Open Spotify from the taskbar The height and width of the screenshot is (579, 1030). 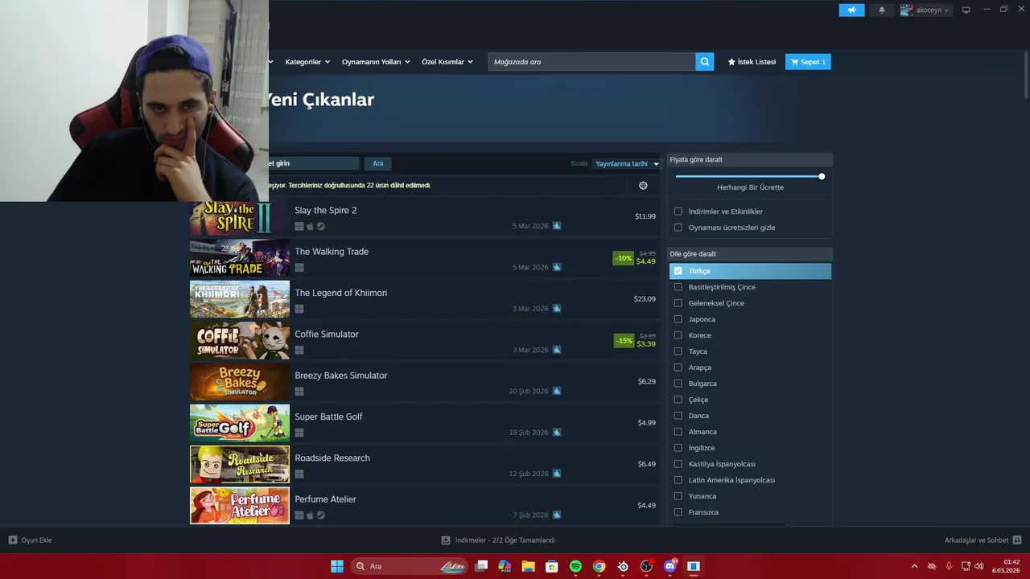575,566
